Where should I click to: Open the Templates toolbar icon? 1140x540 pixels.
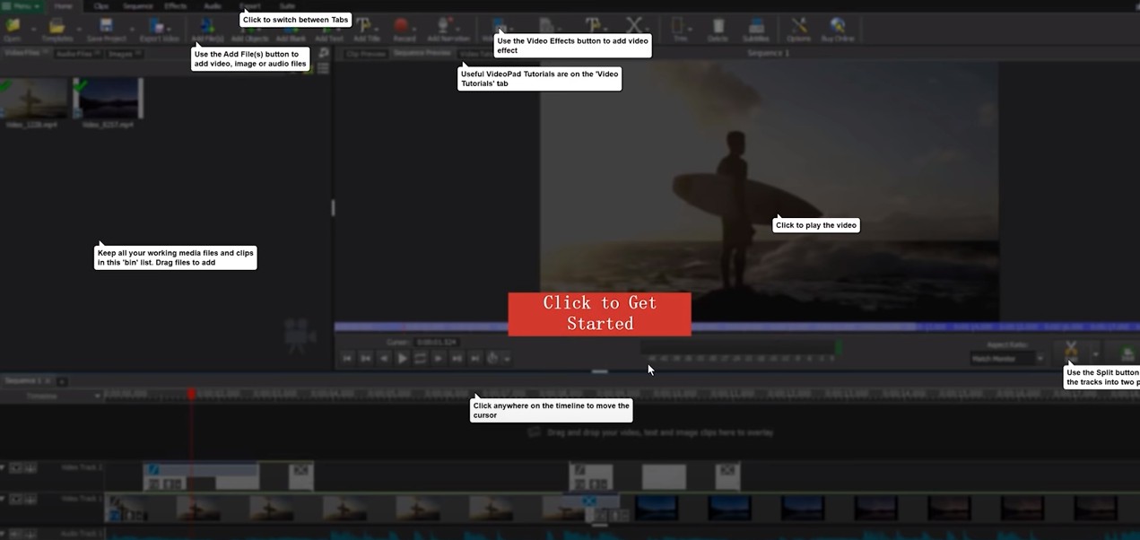(57, 29)
